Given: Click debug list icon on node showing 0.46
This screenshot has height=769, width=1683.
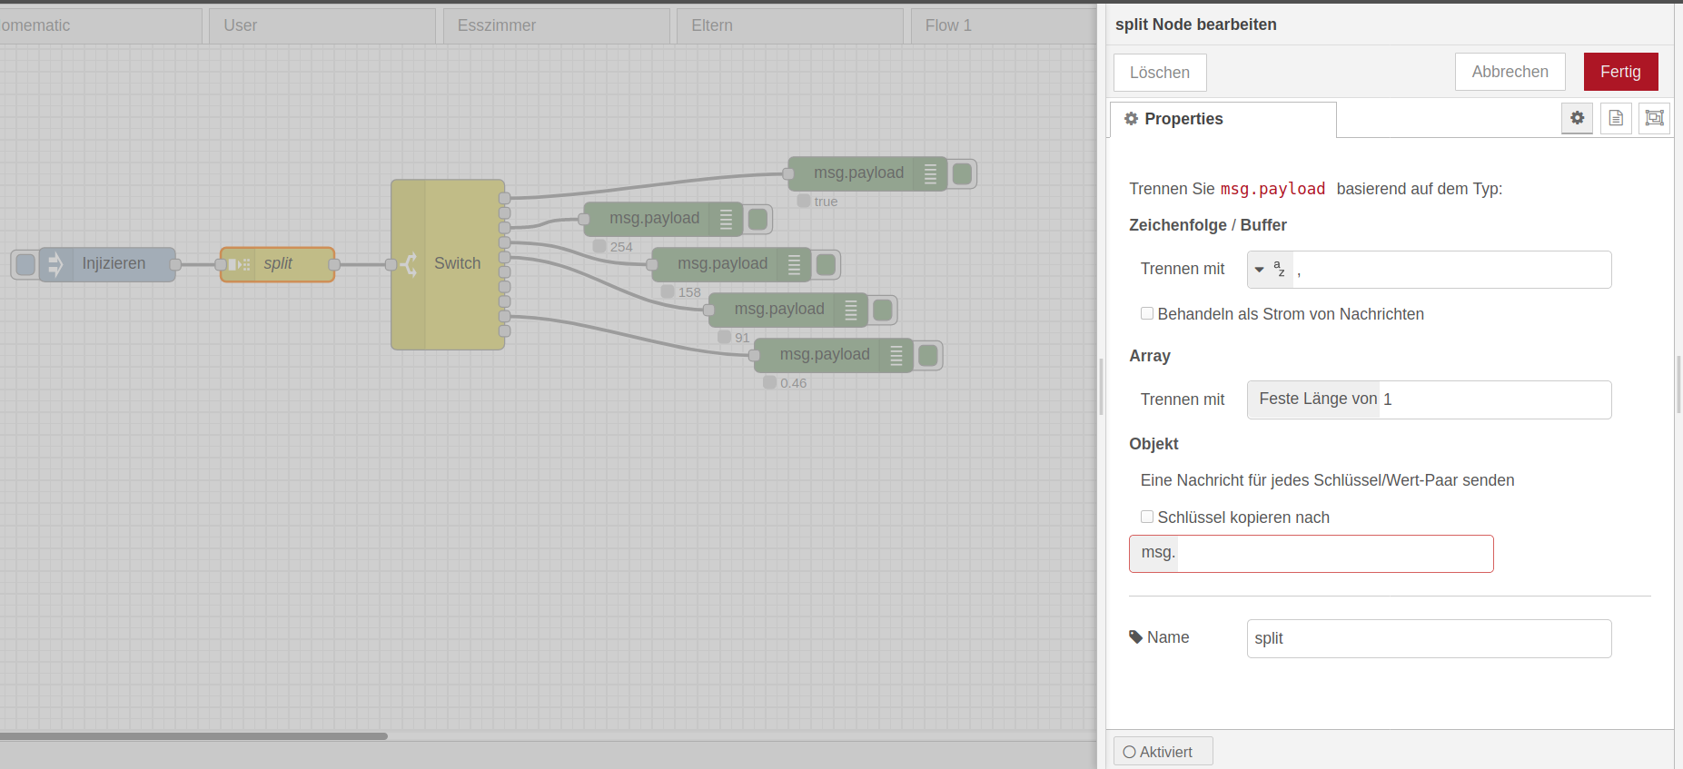Looking at the screenshot, I should (896, 355).
